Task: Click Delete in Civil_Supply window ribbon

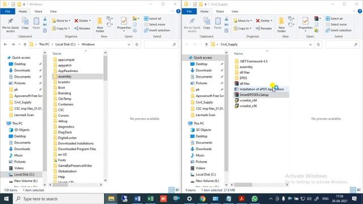Action: 264,20
